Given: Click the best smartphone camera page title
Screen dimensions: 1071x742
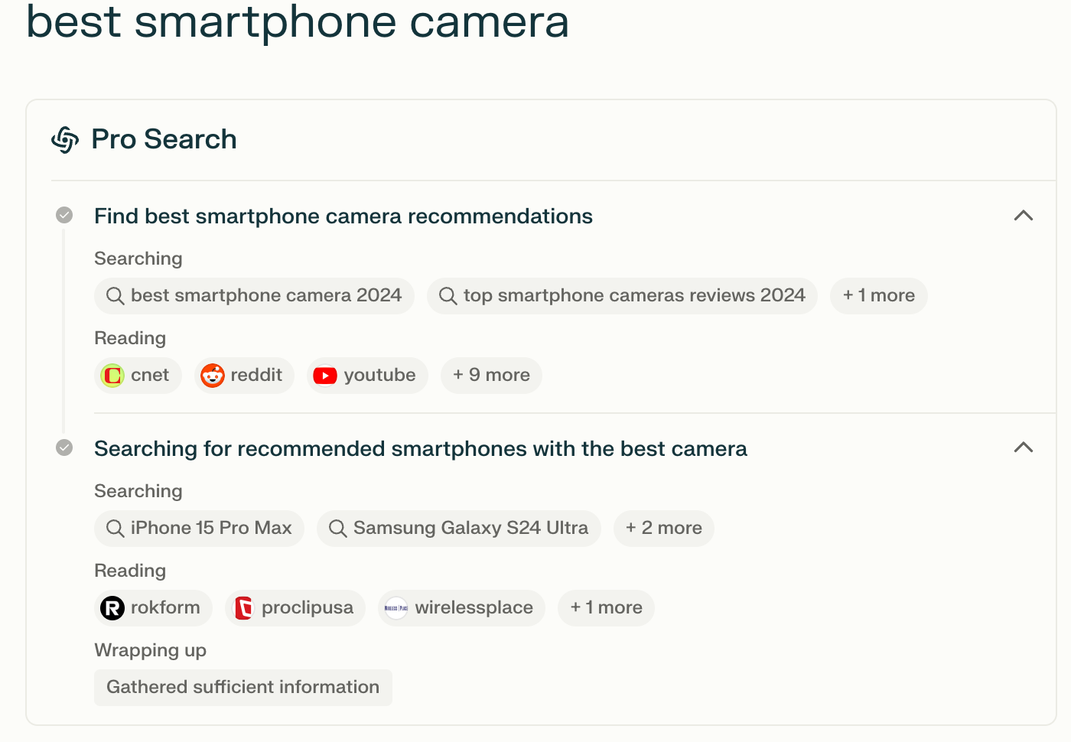Looking at the screenshot, I should click(298, 21).
